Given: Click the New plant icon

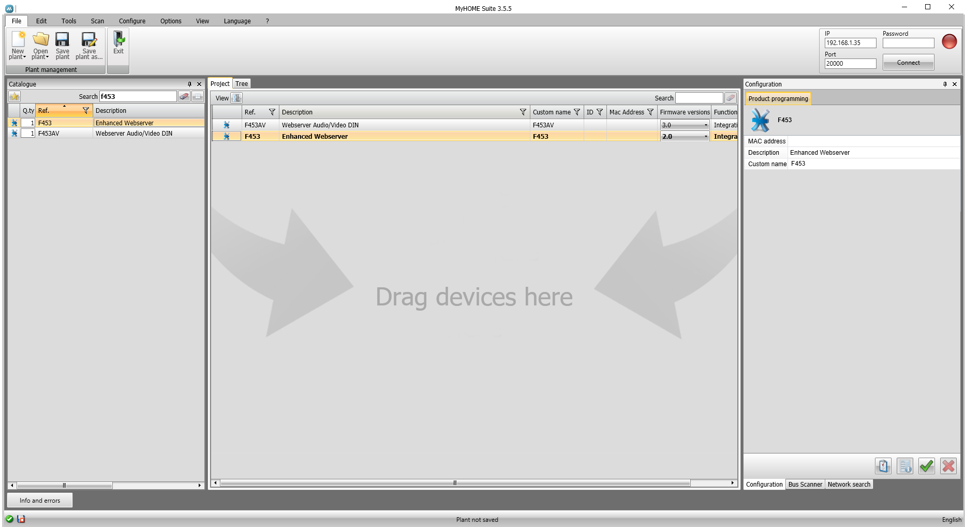Looking at the screenshot, I should 18,40.
